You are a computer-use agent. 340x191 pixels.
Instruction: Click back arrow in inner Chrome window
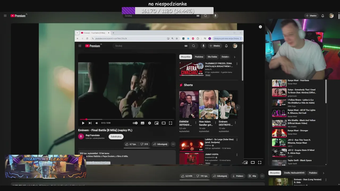pos(78,38)
